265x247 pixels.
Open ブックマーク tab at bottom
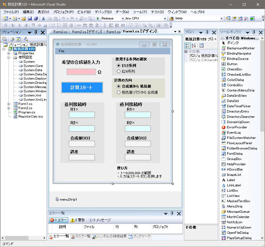click(x=140, y=237)
